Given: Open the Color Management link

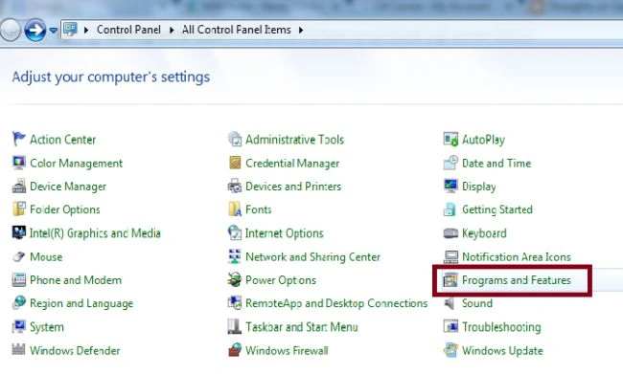Looking at the screenshot, I should click(x=77, y=163).
